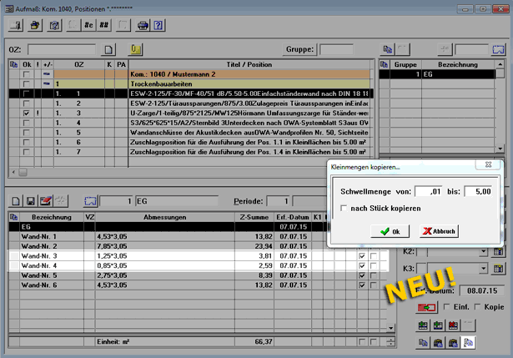Click the save disk icon above measurement table
The image size is (513, 358).
[31, 201]
